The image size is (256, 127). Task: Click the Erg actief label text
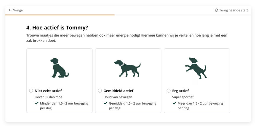coord(180,91)
